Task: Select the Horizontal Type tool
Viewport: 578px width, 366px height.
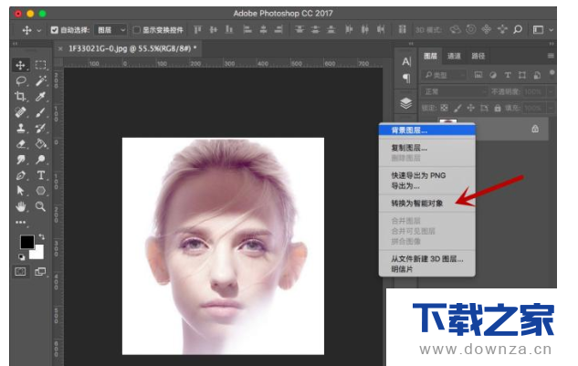Action: 40,175
